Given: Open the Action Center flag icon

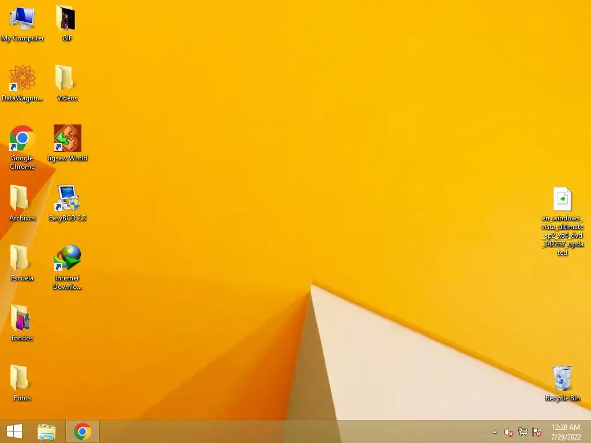Looking at the screenshot, I should click(x=536, y=432).
